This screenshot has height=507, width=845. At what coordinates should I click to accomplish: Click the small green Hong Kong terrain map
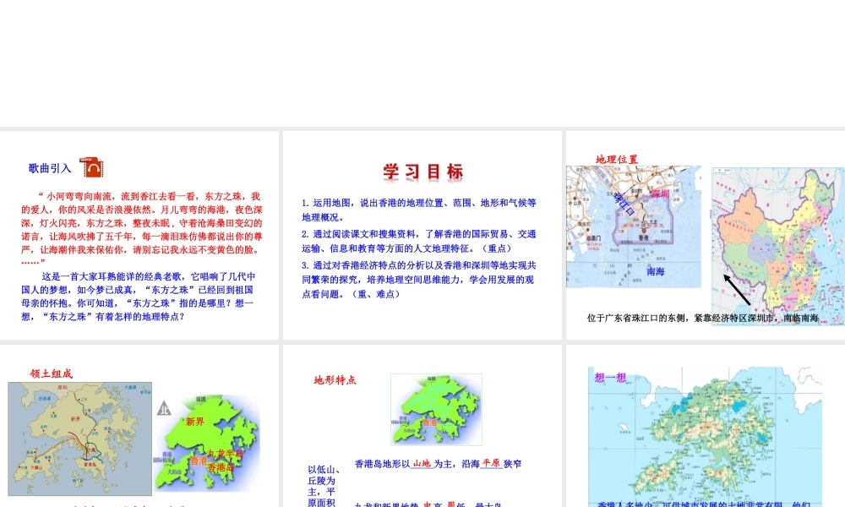pyautogui.click(x=436, y=410)
